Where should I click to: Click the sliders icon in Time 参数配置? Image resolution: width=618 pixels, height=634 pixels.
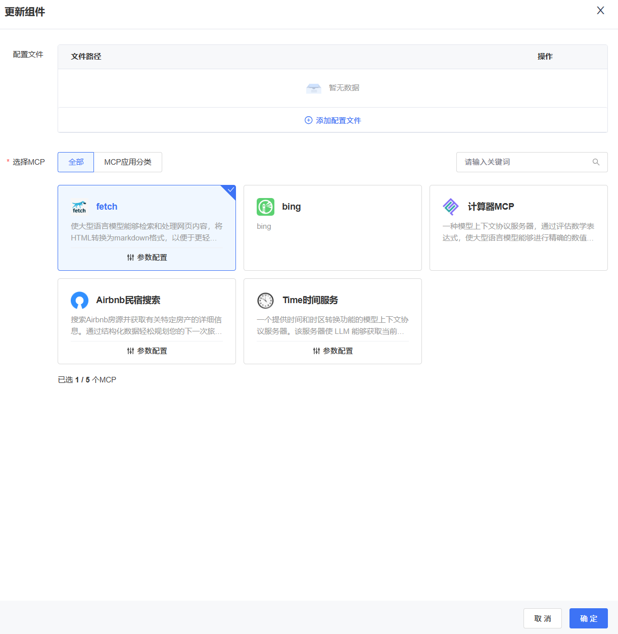tap(316, 351)
